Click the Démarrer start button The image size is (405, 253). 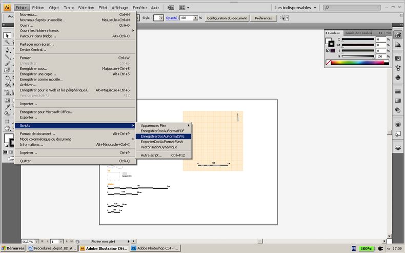tap(13, 248)
